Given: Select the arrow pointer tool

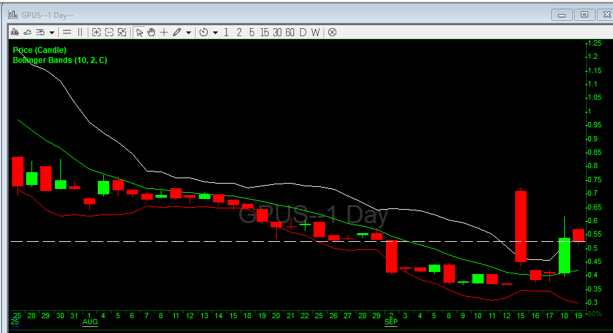Looking at the screenshot, I should tap(139, 31).
